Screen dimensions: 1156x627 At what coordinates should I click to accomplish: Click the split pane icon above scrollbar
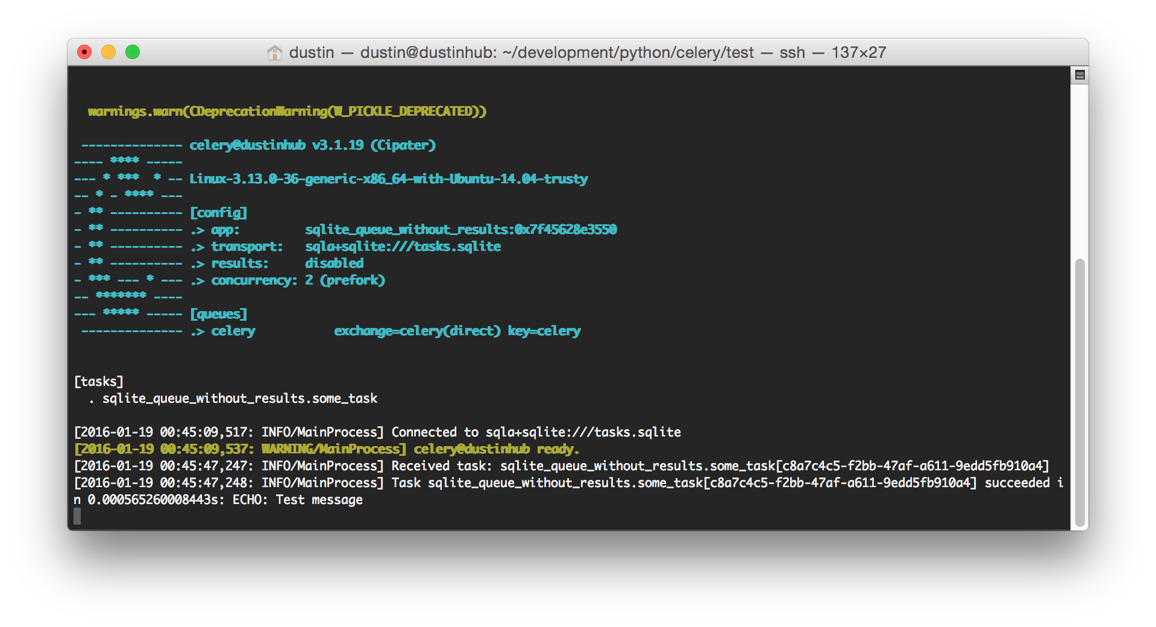point(1079,75)
